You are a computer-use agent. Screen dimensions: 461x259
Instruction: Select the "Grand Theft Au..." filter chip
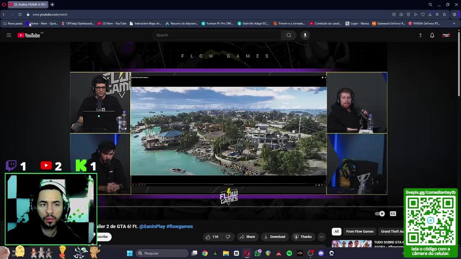click(x=392, y=231)
